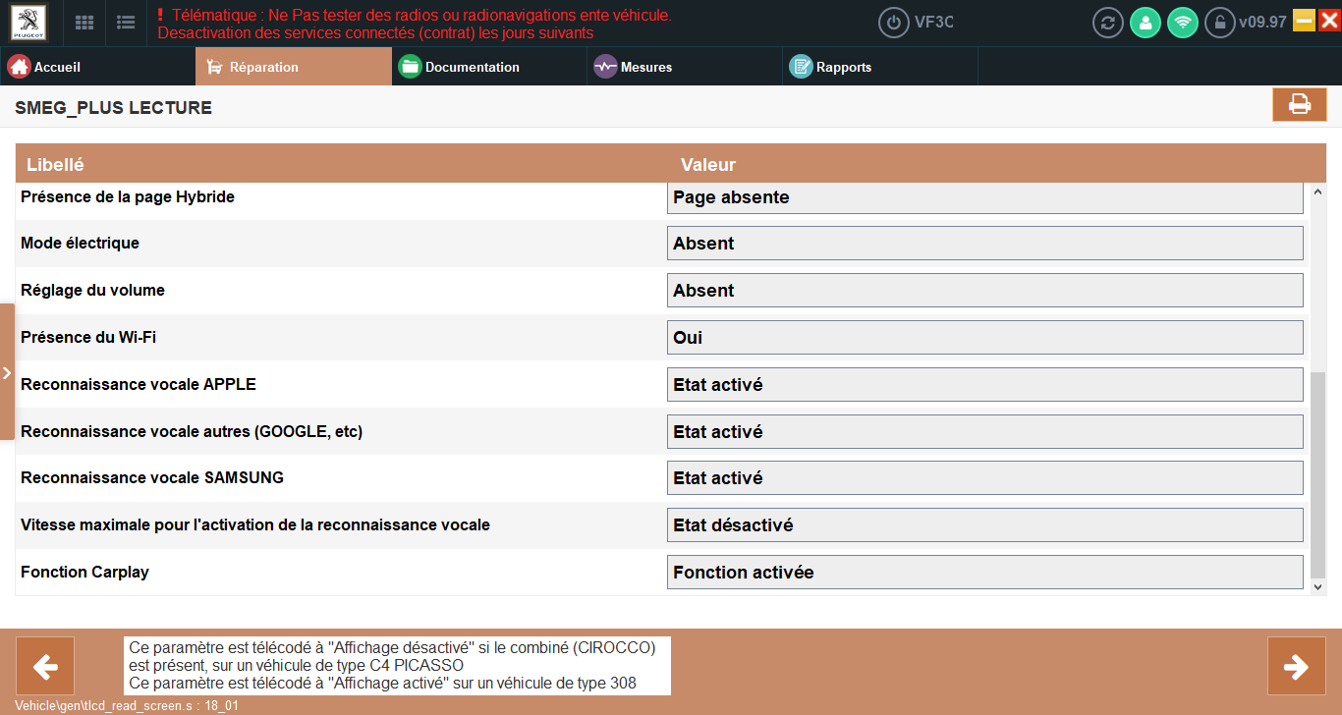Open the user profile icon

click(x=1145, y=23)
